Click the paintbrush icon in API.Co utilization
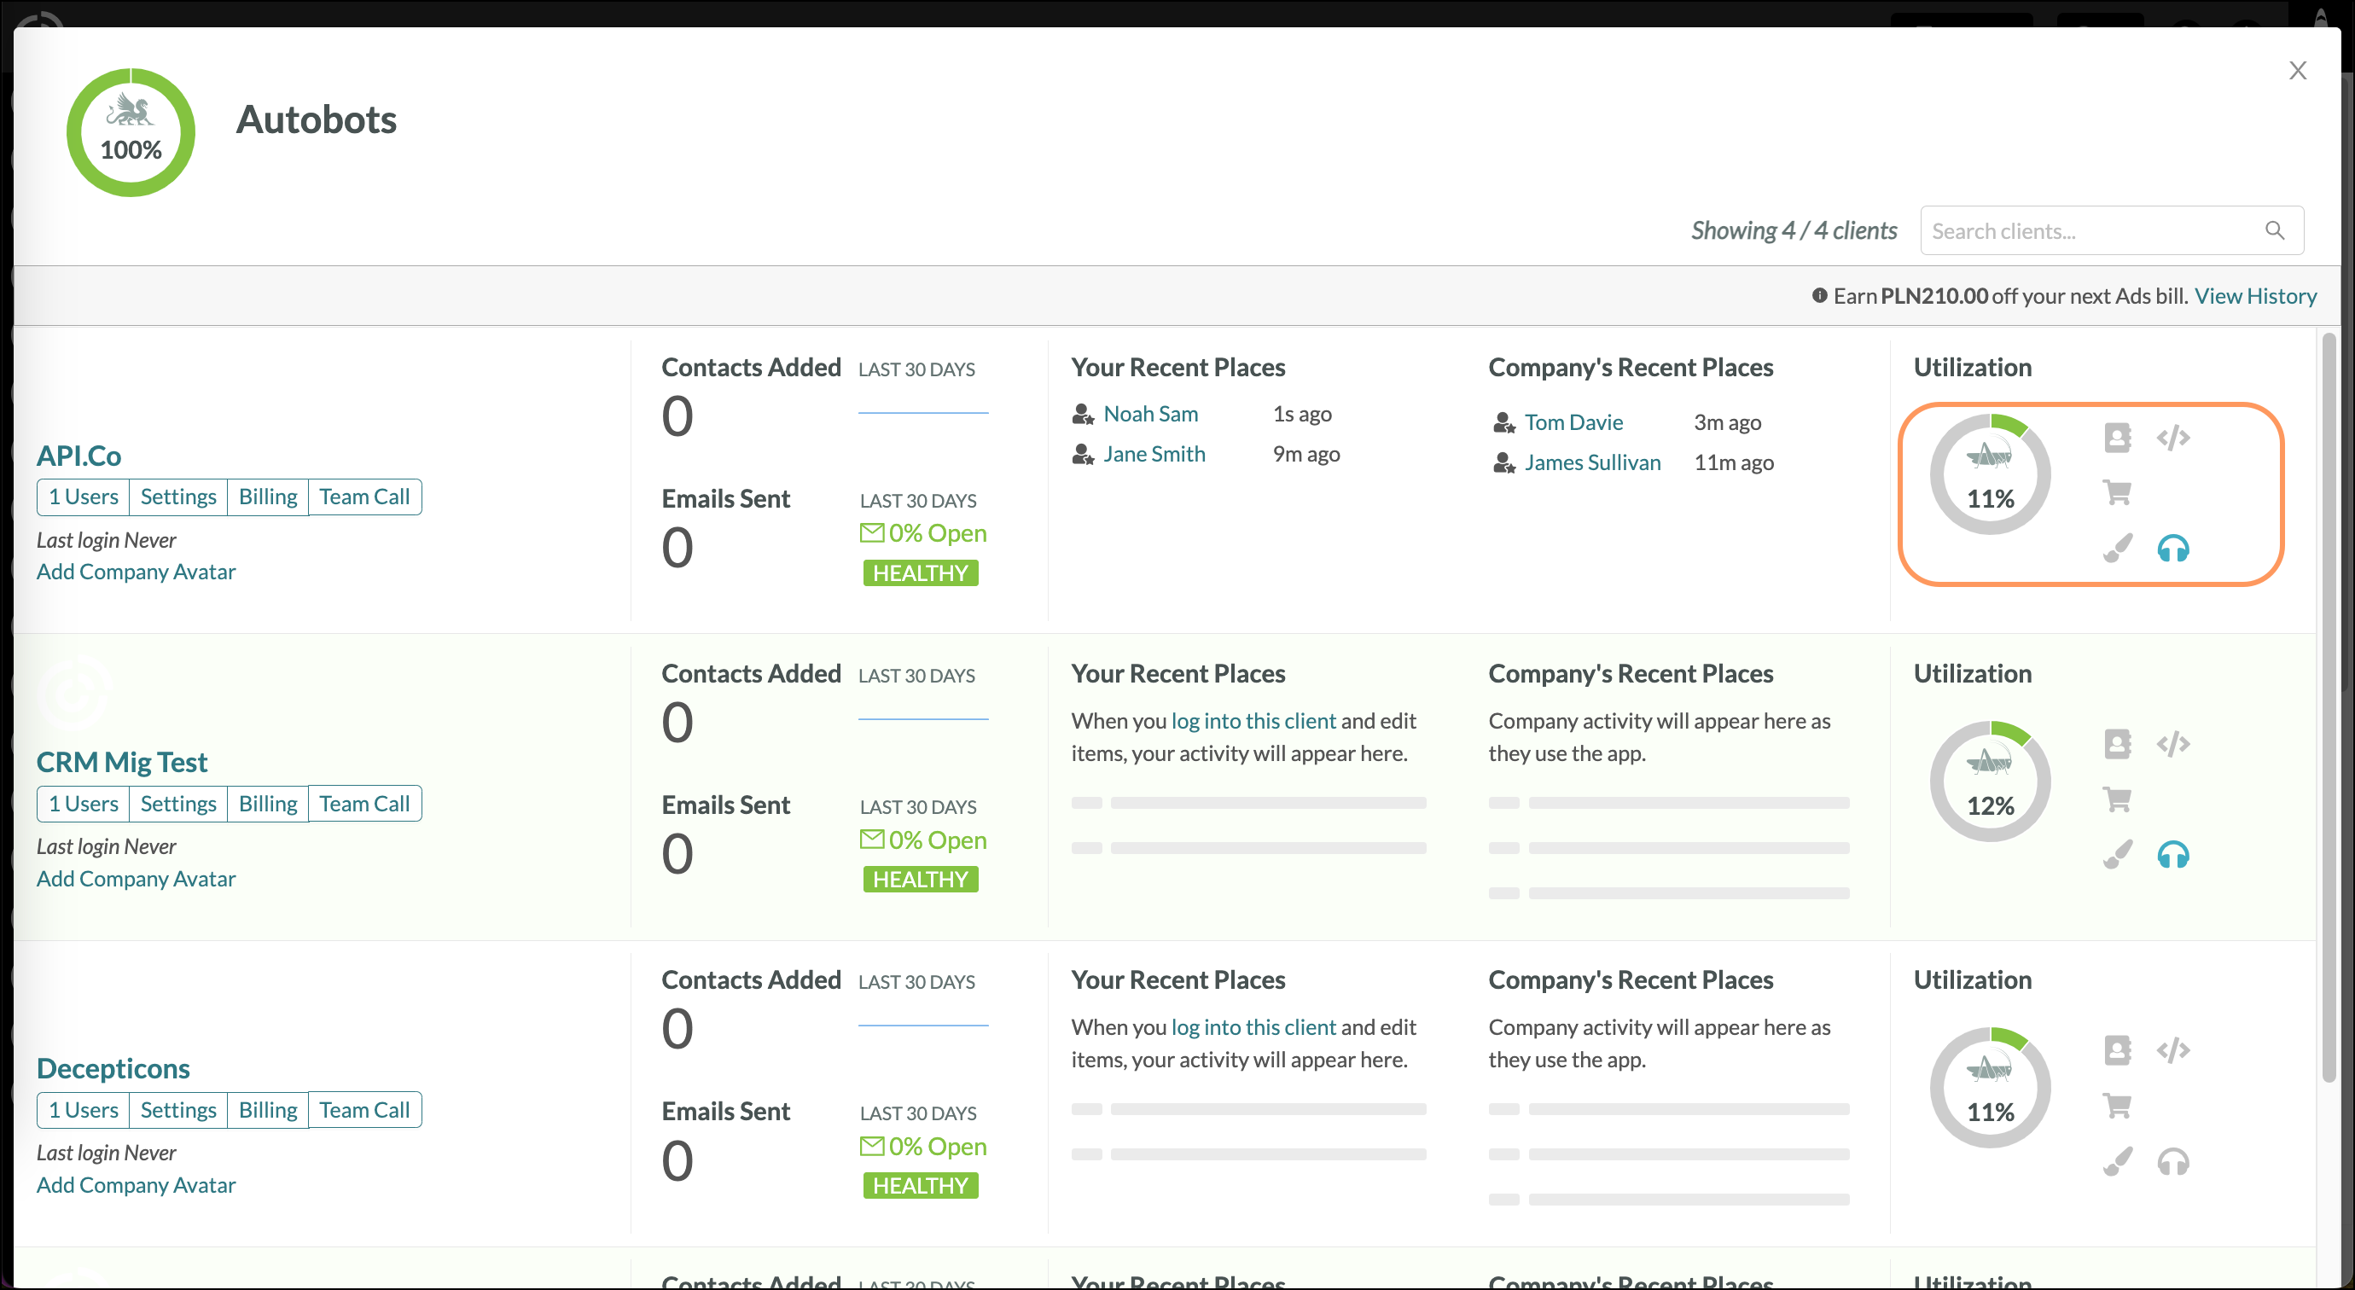Image resolution: width=2355 pixels, height=1290 pixels. point(2117,548)
